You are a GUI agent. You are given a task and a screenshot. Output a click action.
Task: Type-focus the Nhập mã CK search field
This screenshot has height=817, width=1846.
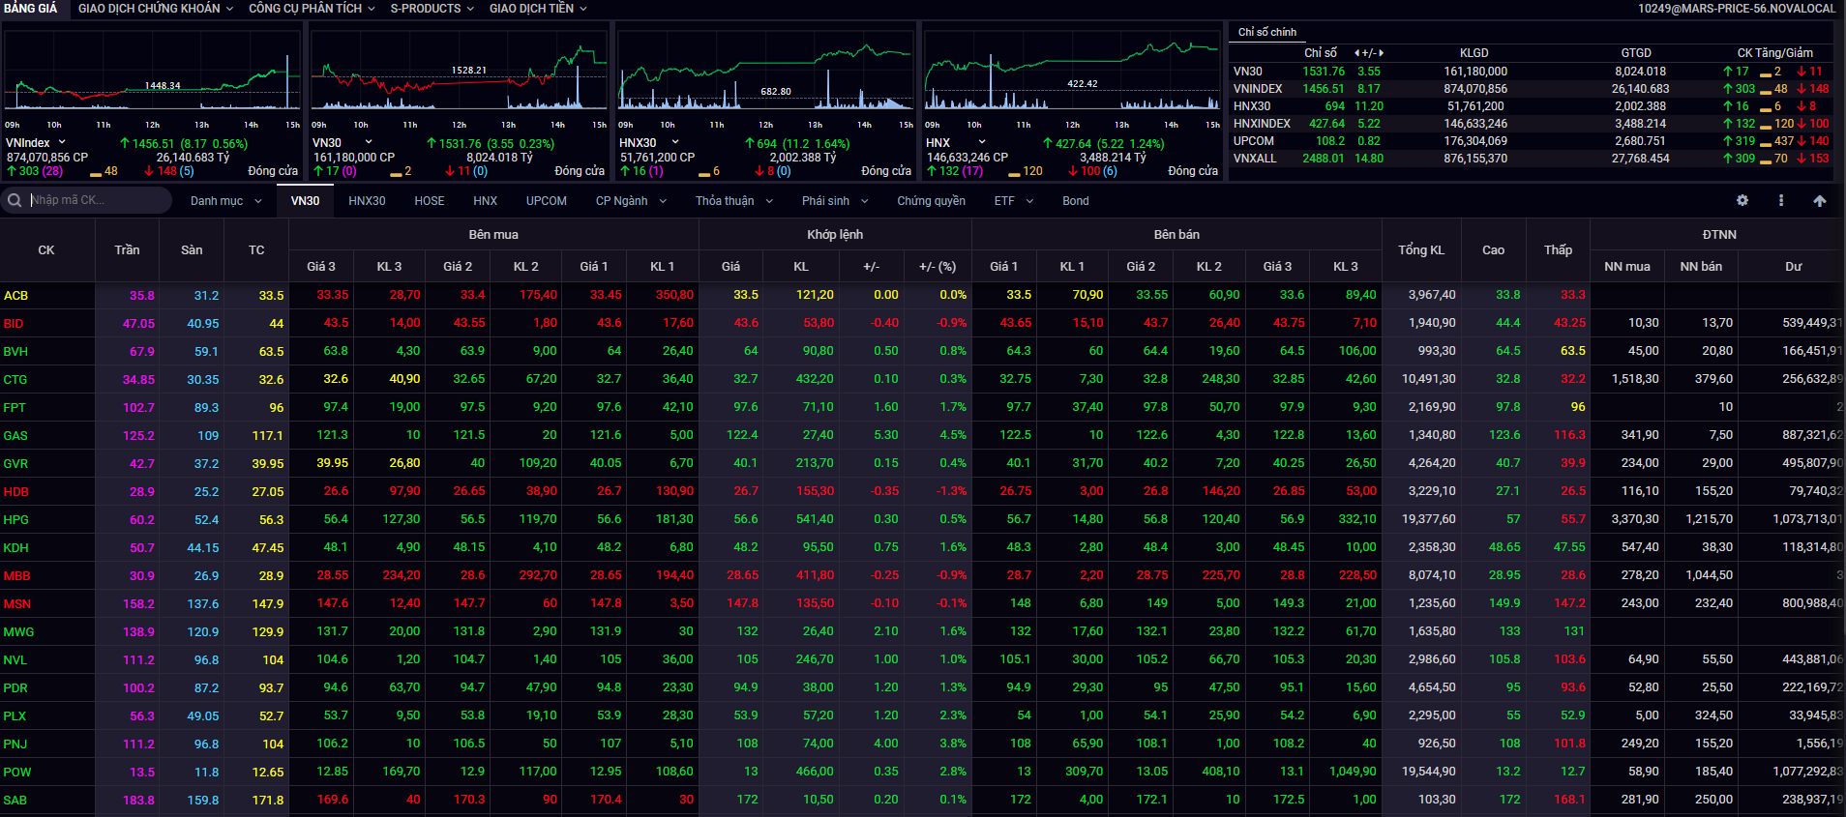pos(97,200)
